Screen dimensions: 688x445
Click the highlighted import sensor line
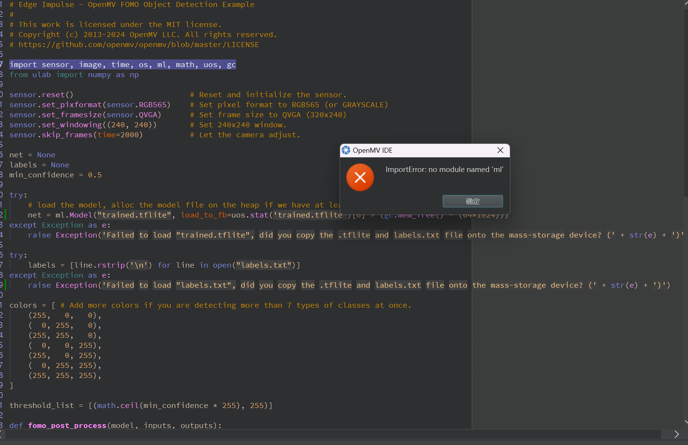(123, 65)
